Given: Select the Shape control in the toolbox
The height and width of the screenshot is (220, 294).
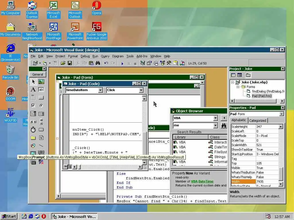Looking at the screenshot, I should click(x=33, y=146).
